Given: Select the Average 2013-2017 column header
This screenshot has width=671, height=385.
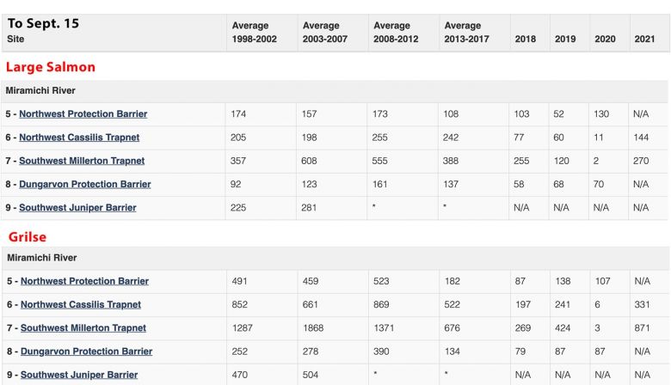Looking at the screenshot, I should point(467,33).
